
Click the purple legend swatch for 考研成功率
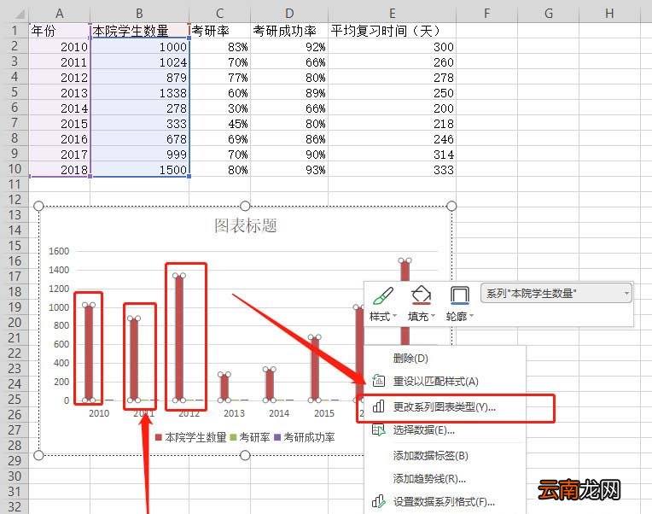point(277,437)
